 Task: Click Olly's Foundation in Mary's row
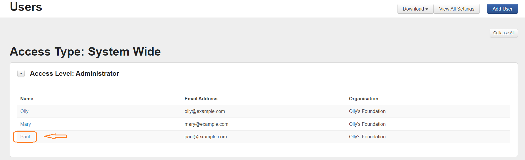(x=367, y=124)
